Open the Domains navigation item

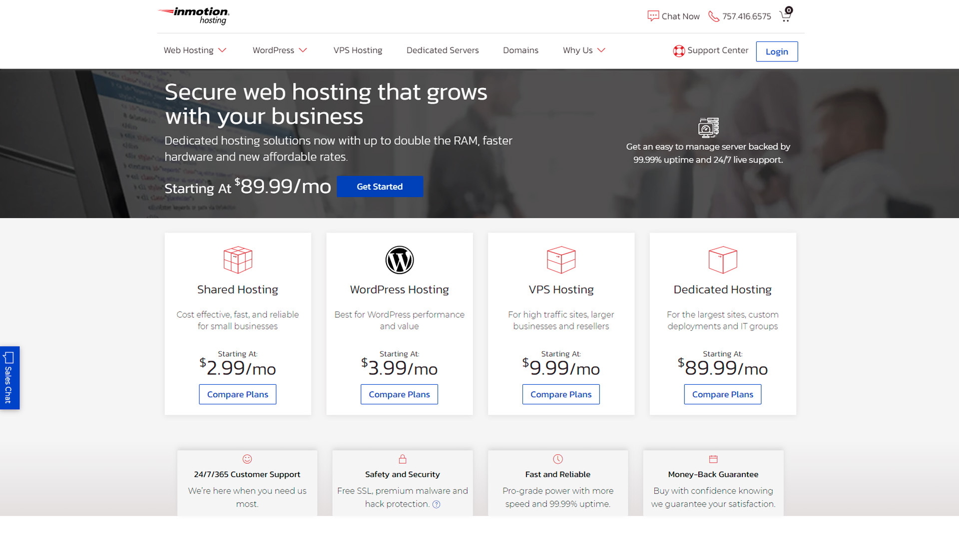point(520,50)
